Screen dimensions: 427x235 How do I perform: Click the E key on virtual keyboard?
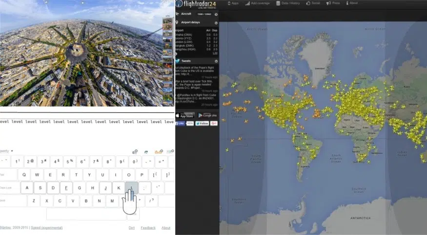pos(50,175)
